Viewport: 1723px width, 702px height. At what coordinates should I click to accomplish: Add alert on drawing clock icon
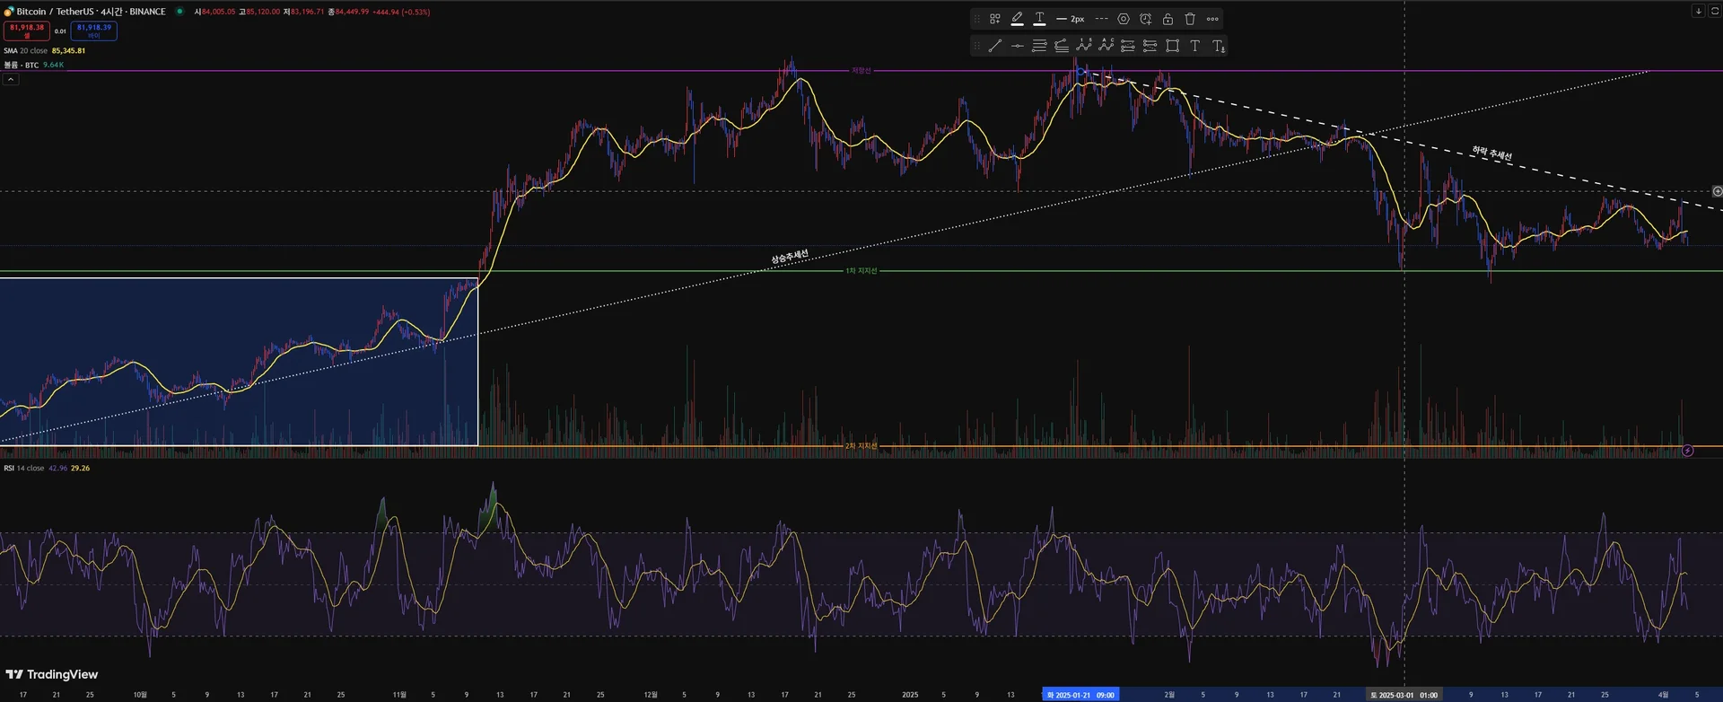pos(1146,19)
